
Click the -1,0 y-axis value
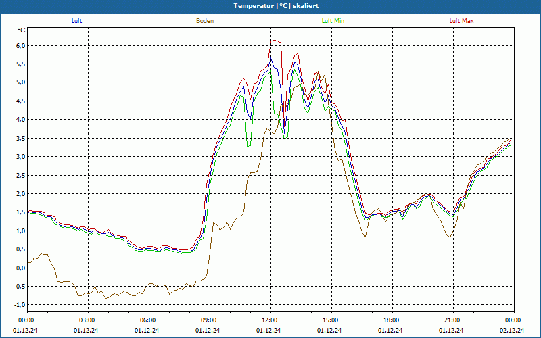(x=20, y=305)
